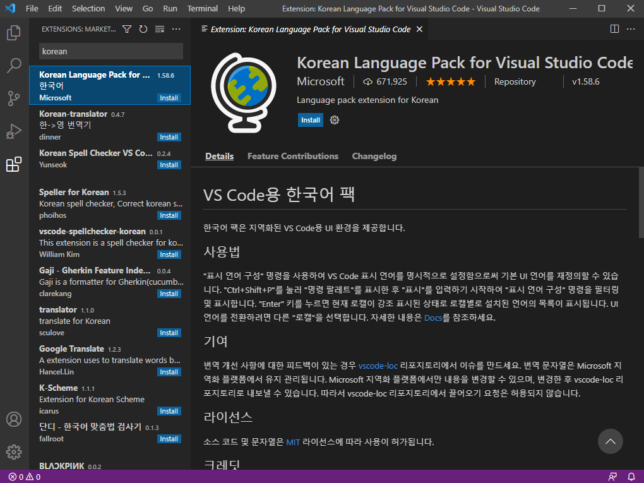Open the Run menu
This screenshot has width=644, height=483.
point(170,8)
